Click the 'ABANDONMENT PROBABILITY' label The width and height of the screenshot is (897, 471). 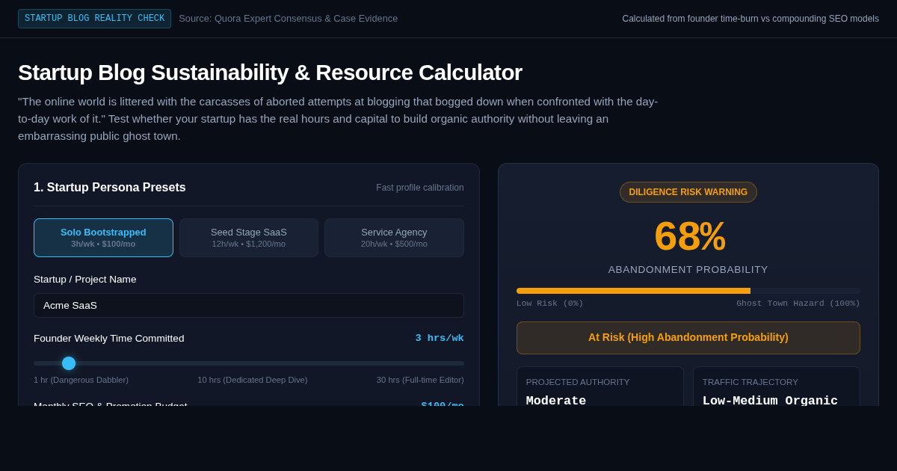click(688, 270)
